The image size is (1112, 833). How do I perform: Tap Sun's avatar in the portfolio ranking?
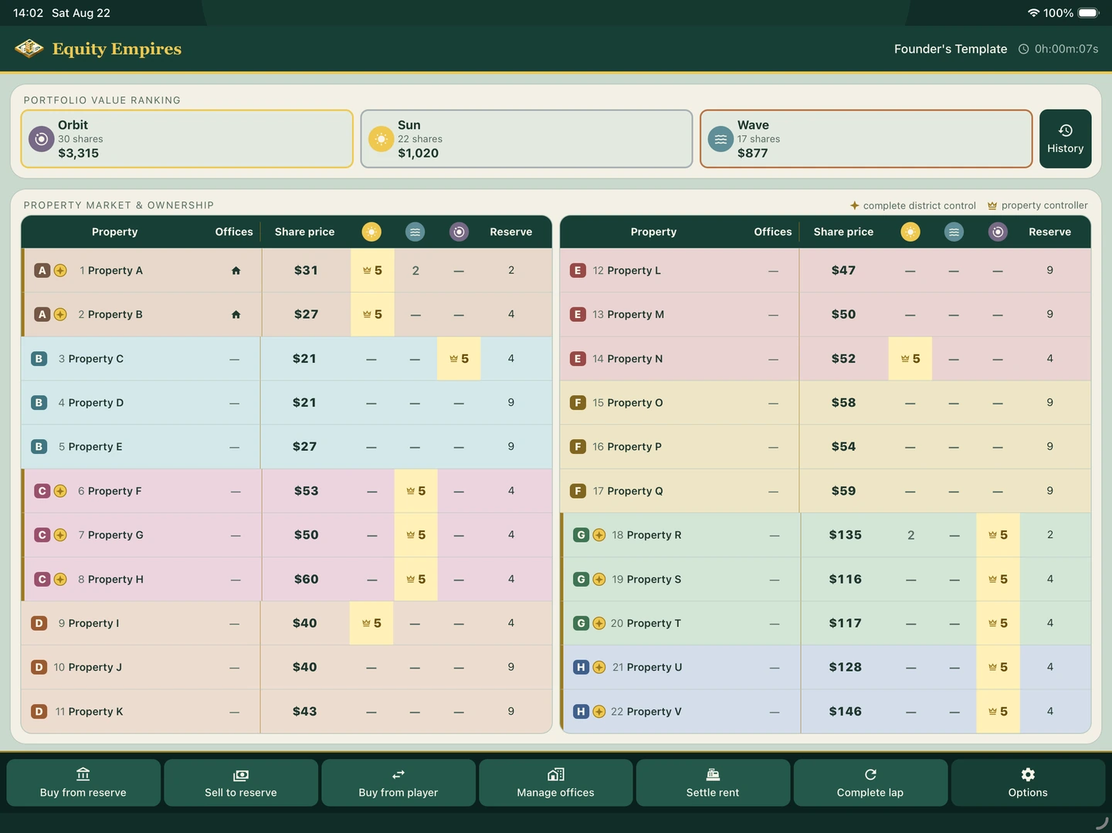coord(381,139)
